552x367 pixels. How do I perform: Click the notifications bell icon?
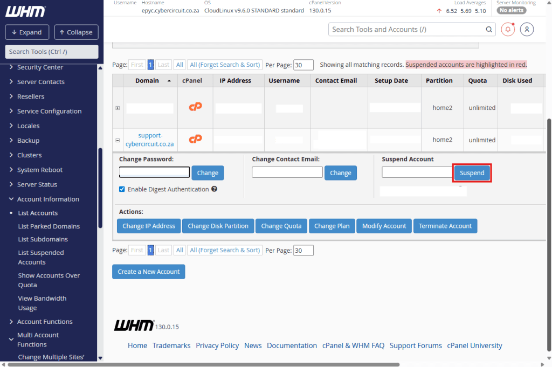(508, 30)
